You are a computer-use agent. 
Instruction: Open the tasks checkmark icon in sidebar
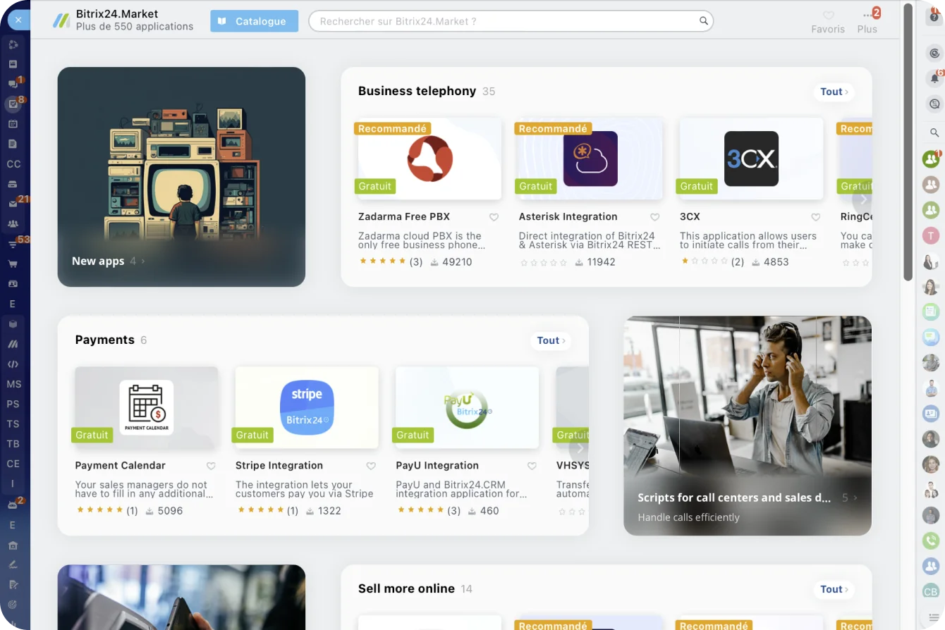(13, 104)
